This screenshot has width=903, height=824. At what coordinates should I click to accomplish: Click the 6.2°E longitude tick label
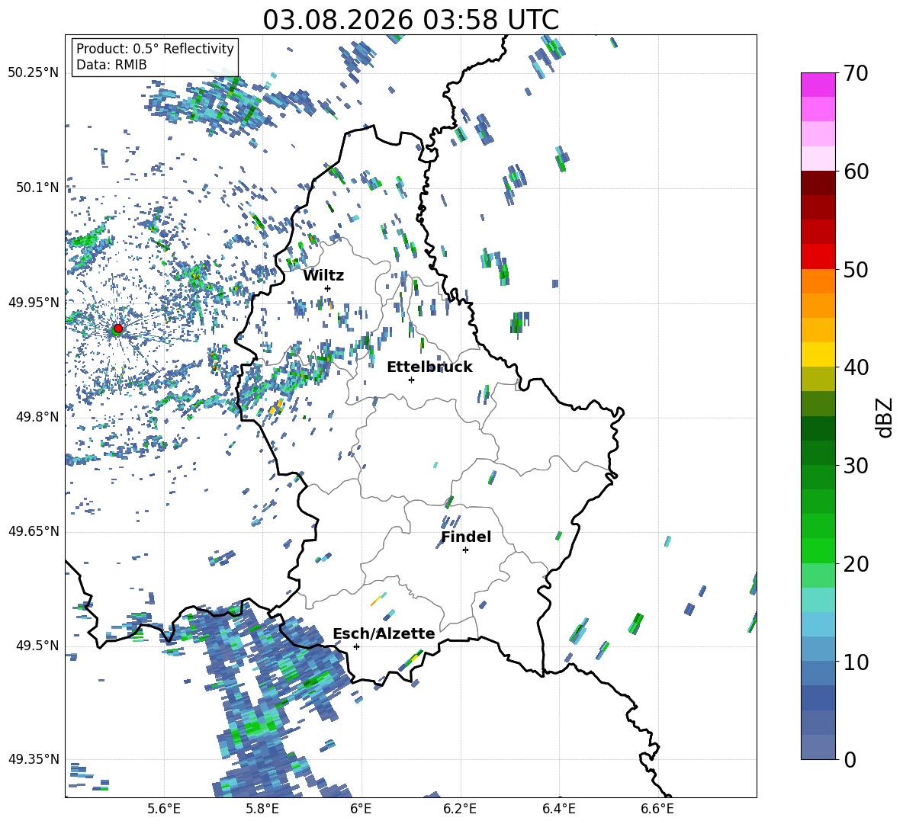[x=460, y=809]
